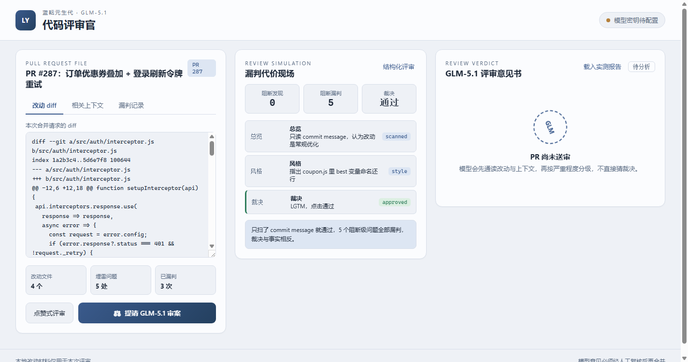
Task: Click the amber dot in 模型密钥待配置
Action: (x=608, y=20)
